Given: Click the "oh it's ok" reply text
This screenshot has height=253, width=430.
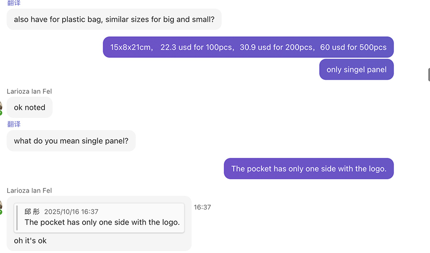Looking at the screenshot, I should pos(30,241).
